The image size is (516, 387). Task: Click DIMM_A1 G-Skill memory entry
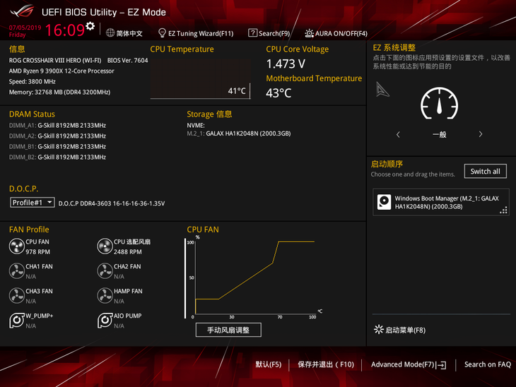(x=57, y=125)
